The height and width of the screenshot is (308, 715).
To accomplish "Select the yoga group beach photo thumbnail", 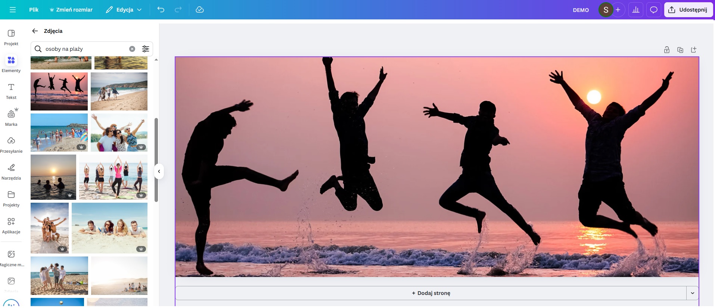I will click(x=113, y=177).
